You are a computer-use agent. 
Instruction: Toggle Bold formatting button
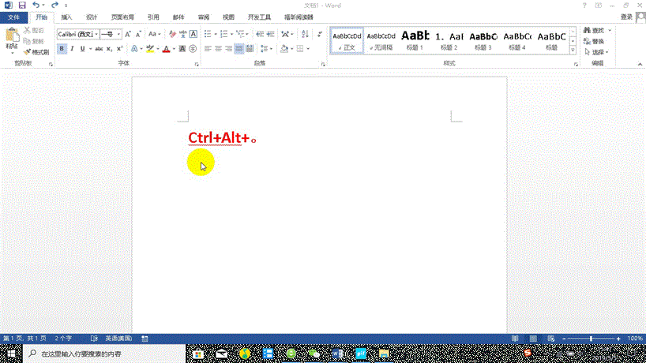62,49
